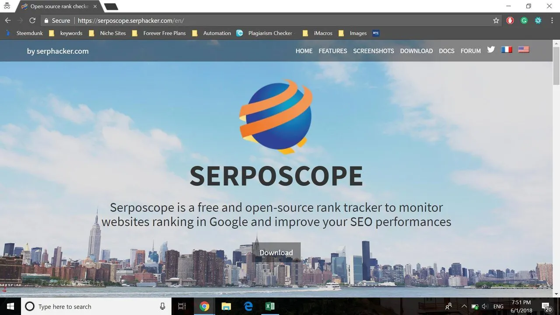Open the red shield extension icon

(510, 21)
